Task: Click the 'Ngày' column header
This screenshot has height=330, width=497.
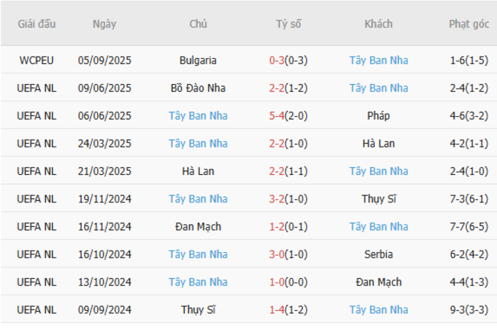Action: click(x=105, y=24)
